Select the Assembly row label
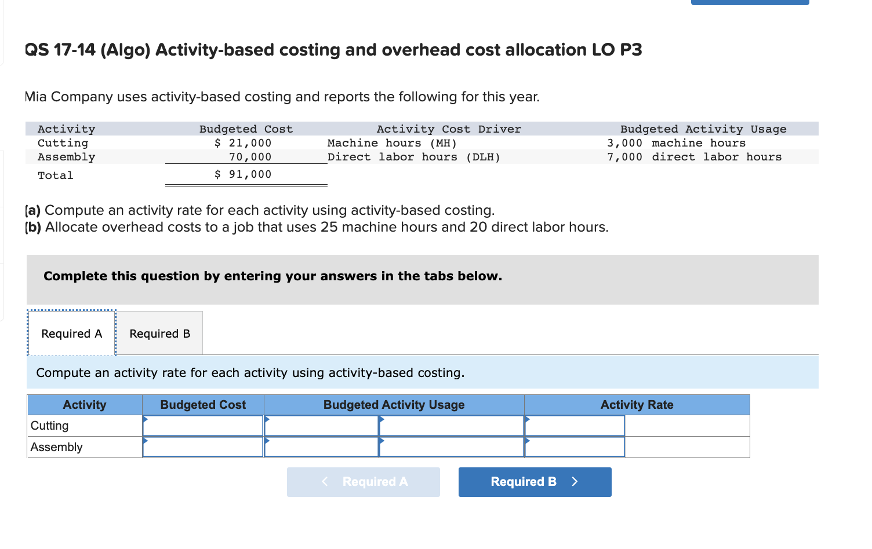The width and height of the screenshot is (872, 549). (x=56, y=446)
